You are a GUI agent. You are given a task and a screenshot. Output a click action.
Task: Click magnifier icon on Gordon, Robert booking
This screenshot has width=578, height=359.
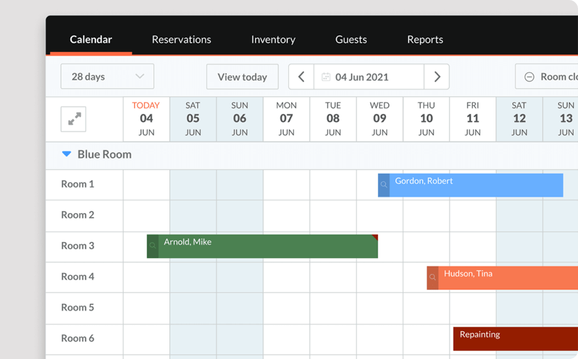point(384,185)
